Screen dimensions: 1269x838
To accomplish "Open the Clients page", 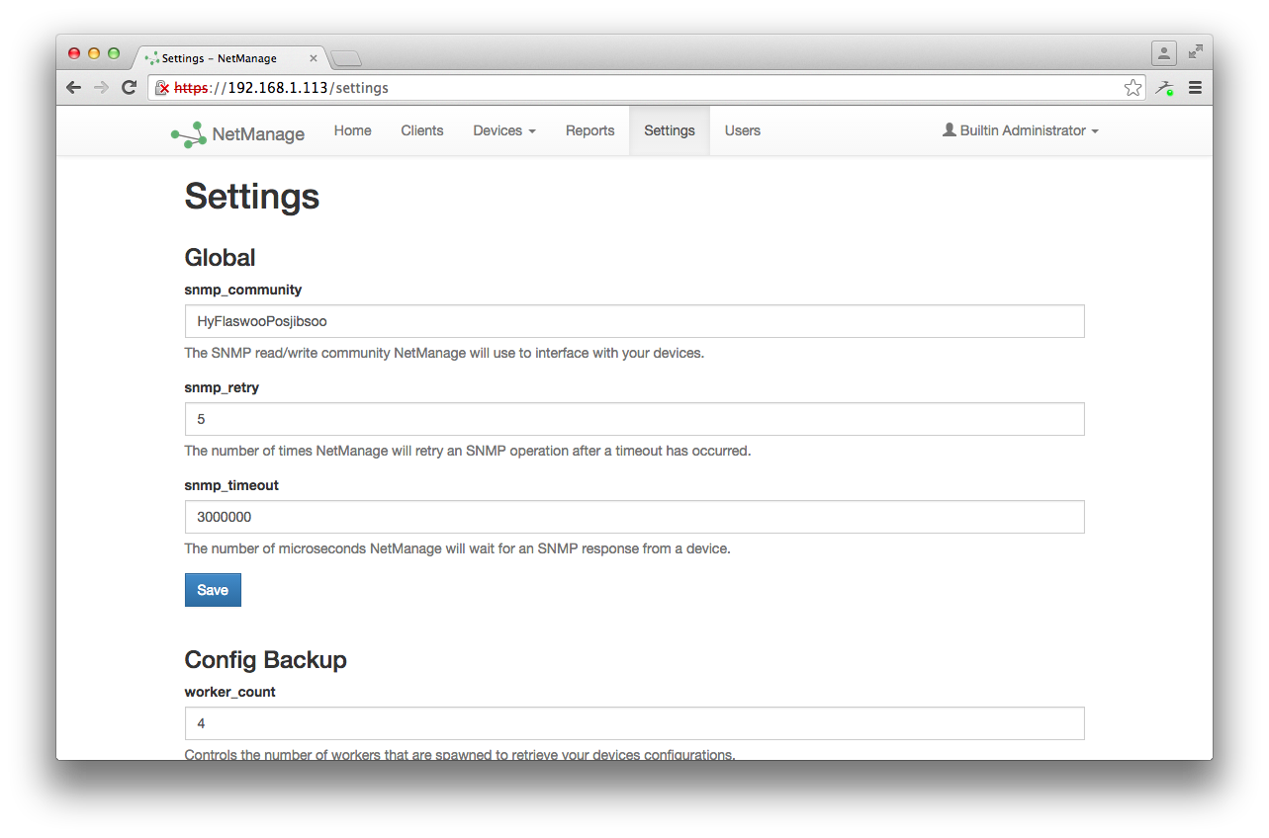I will (422, 130).
